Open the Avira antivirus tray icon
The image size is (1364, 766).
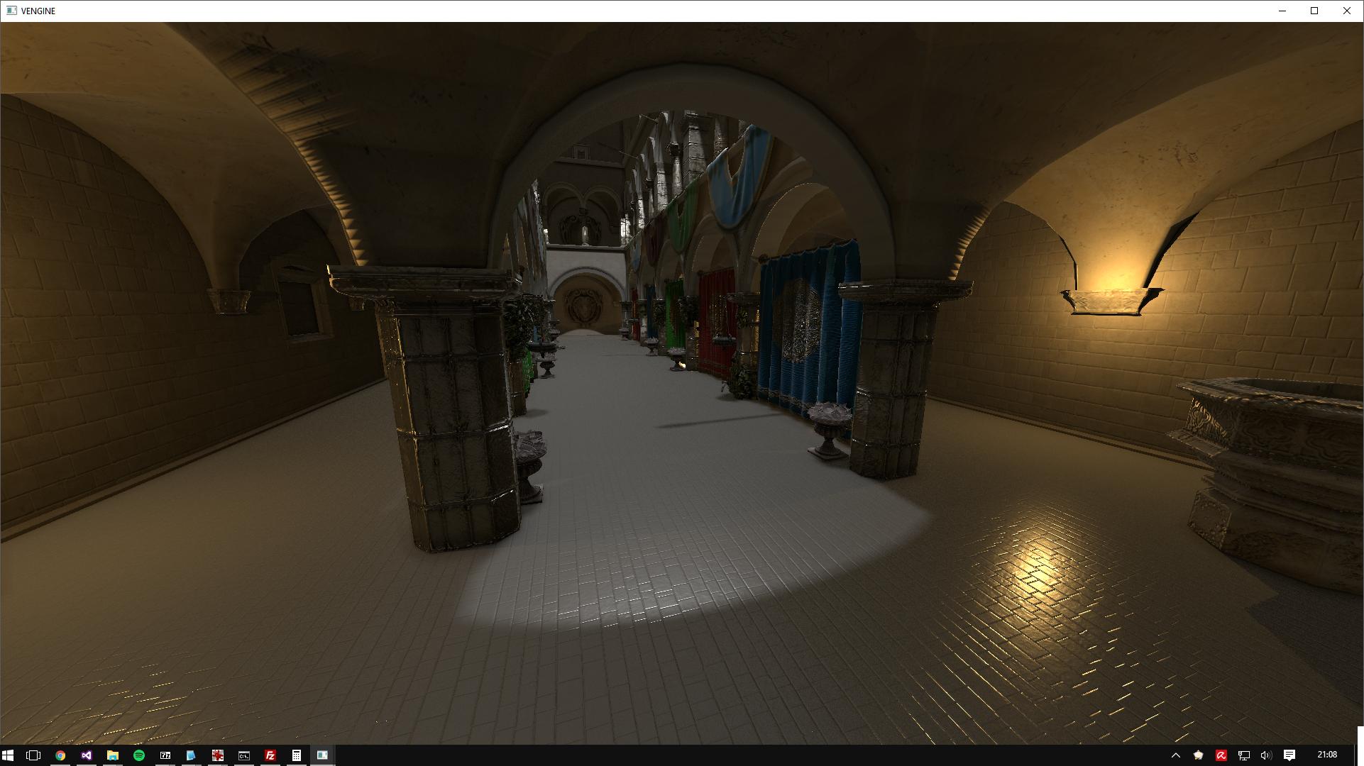point(1221,755)
